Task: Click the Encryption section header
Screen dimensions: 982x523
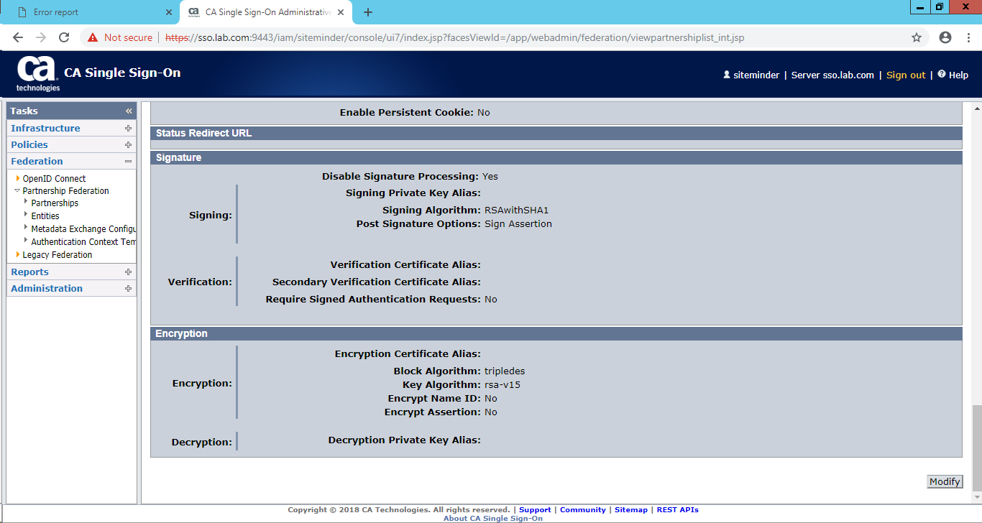Action: click(556, 334)
